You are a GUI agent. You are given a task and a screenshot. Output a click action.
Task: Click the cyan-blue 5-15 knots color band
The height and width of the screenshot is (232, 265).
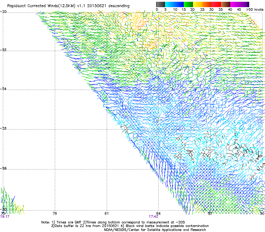(x=174, y=4)
